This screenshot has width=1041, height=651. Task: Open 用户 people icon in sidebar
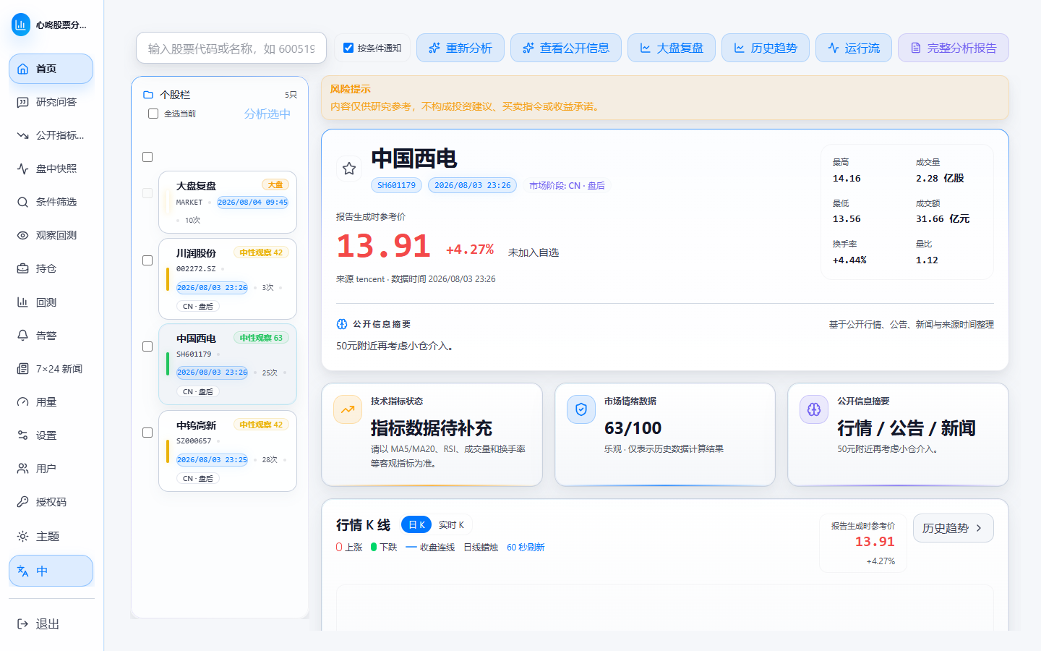pyautogui.click(x=22, y=469)
